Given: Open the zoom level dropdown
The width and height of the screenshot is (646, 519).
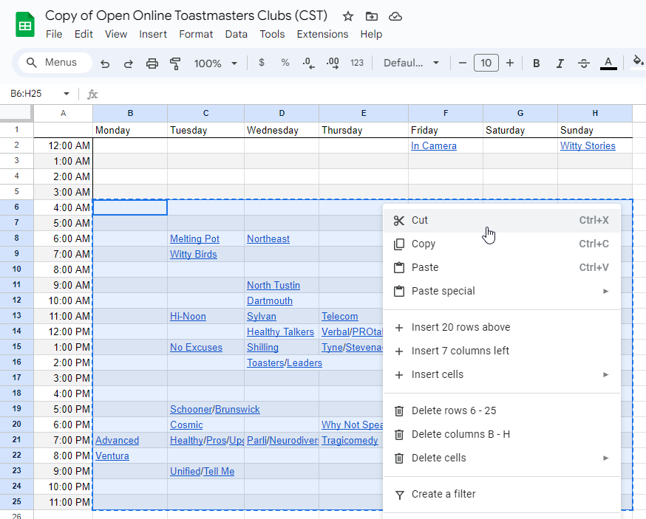Looking at the screenshot, I should [x=216, y=63].
